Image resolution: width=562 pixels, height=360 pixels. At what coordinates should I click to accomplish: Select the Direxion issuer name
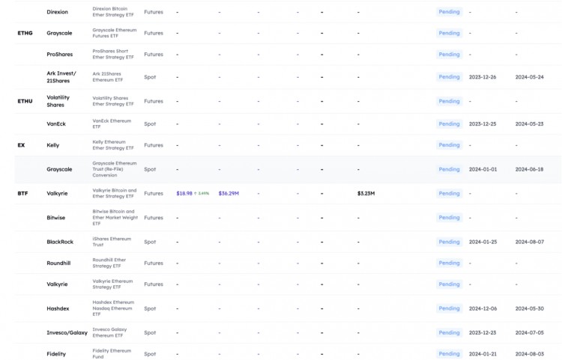(58, 12)
